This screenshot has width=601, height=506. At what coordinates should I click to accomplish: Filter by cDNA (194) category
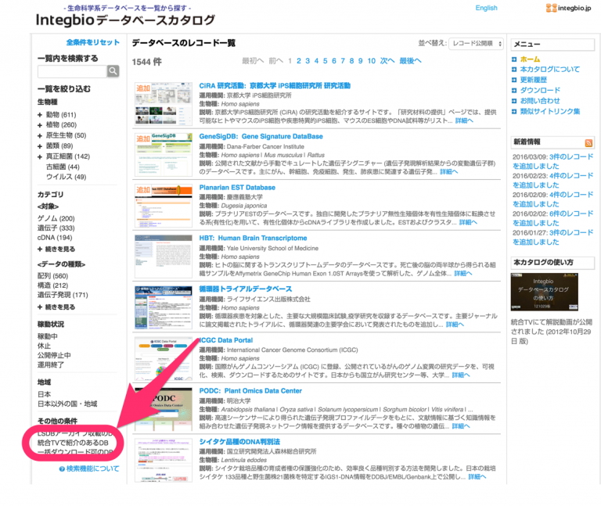[x=55, y=238]
